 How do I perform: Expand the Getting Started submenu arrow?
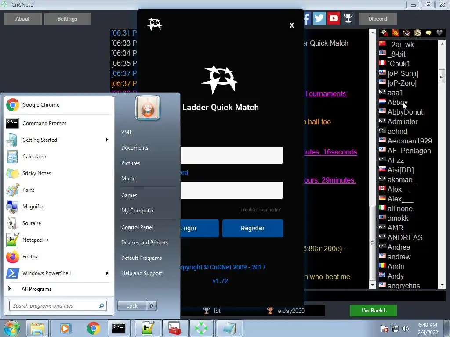click(x=107, y=140)
